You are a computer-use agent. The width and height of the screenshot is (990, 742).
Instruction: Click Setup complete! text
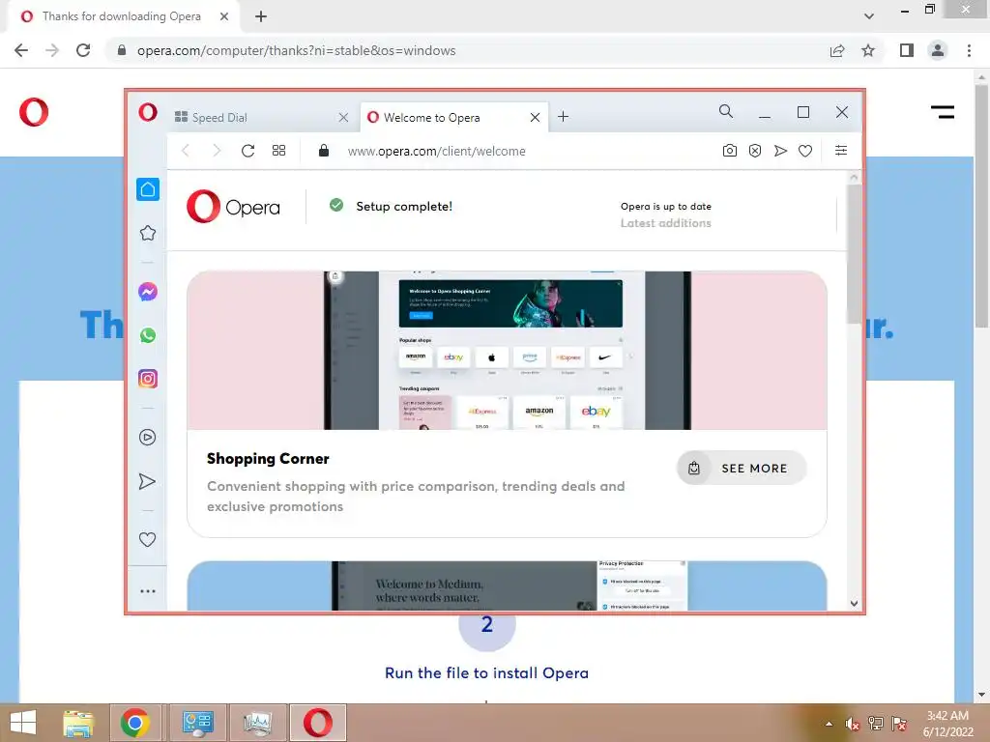[x=404, y=207]
